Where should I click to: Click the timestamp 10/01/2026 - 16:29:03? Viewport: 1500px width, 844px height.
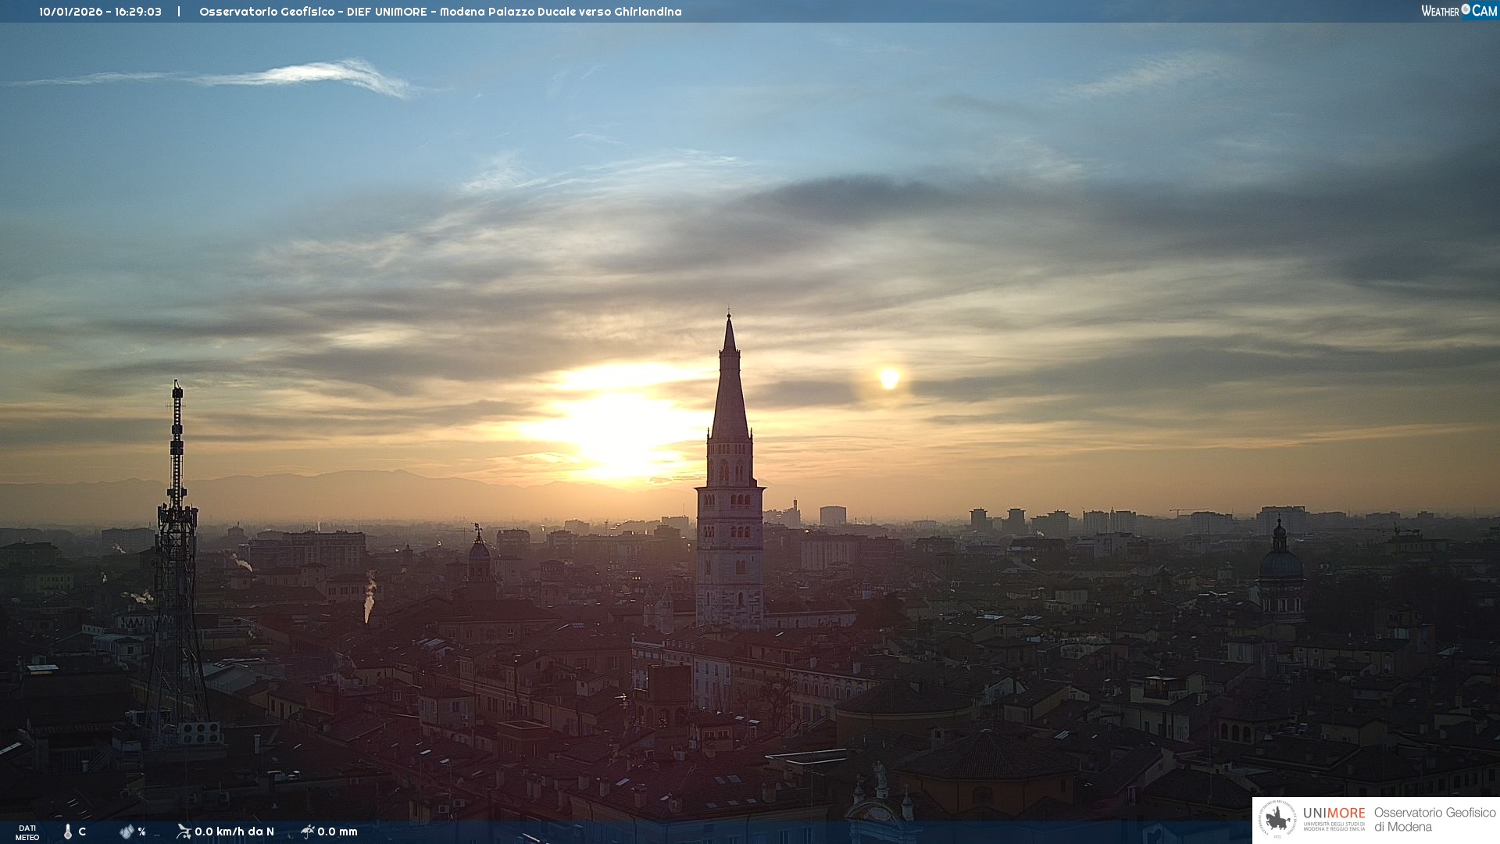tap(100, 12)
